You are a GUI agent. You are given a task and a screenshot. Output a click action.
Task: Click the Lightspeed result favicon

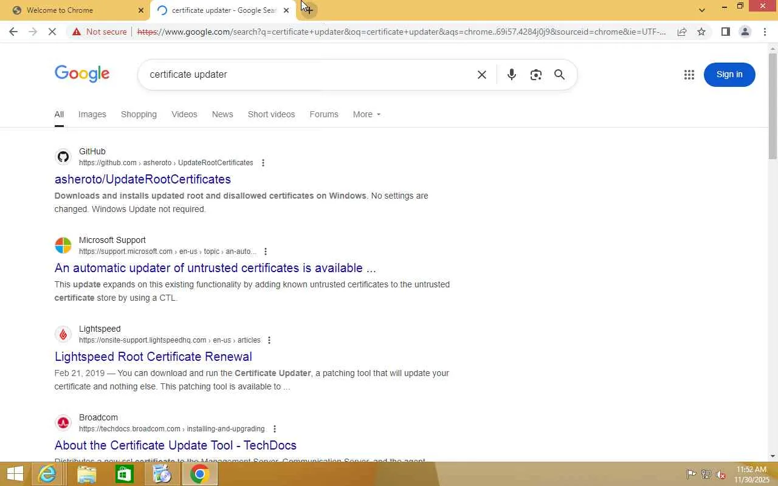pyautogui.click(x=63, y=334)
